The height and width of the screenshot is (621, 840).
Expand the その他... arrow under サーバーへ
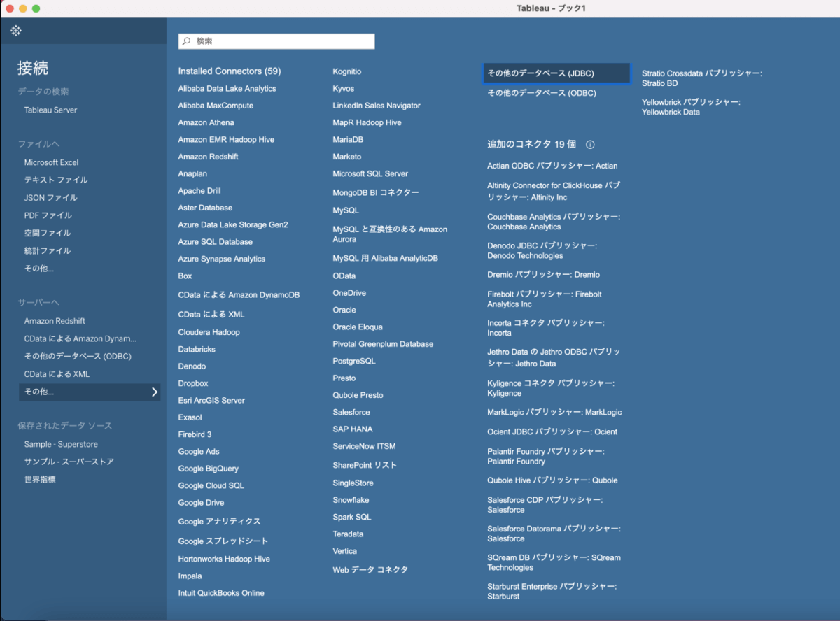point(155,392)
